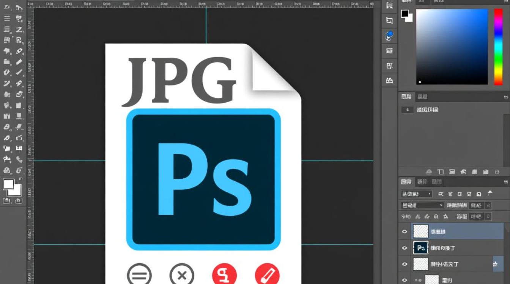Switch to the second tab in Layers panel group
510x284 pixels.
click(422, 182)
